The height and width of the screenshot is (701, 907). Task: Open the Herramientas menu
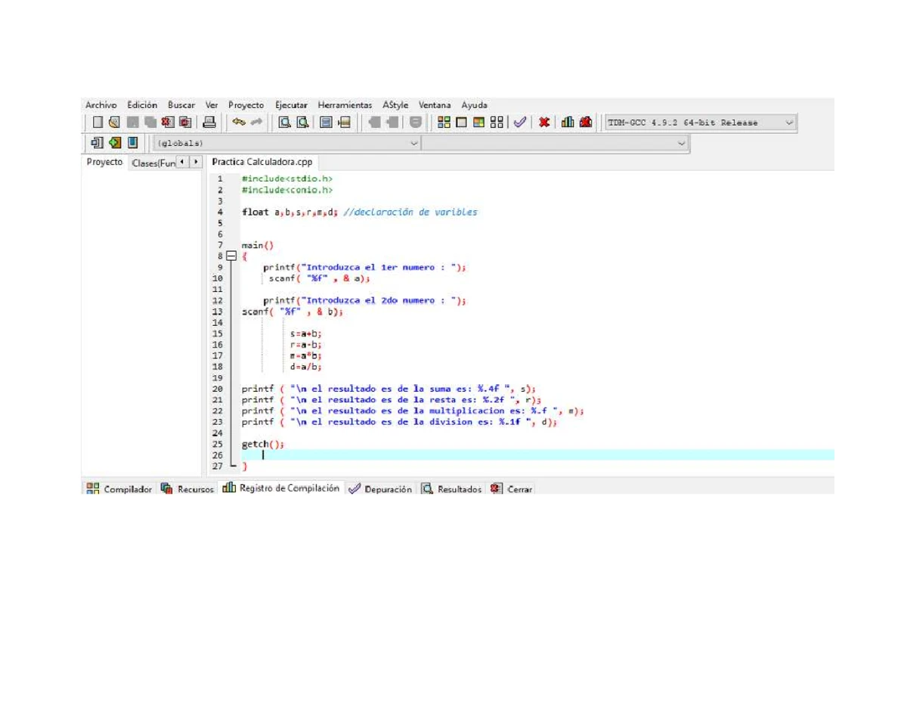(x=345, y=105)
